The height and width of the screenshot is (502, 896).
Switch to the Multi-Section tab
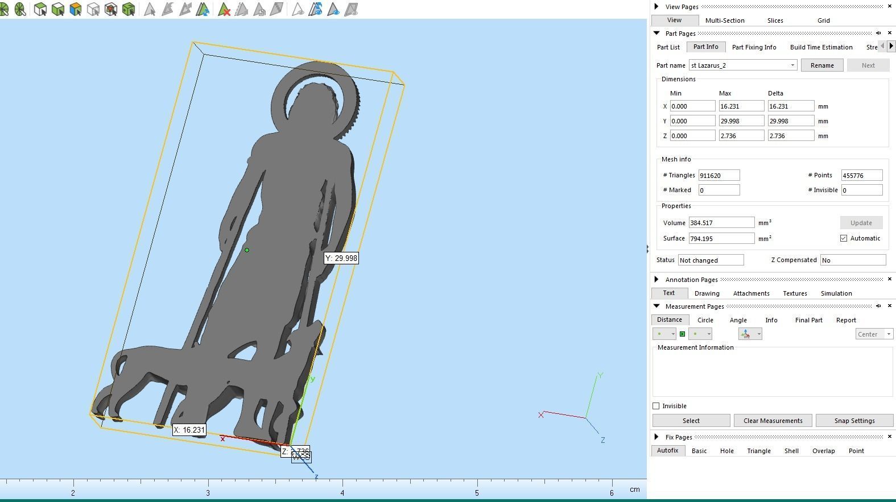click(725, 20)
